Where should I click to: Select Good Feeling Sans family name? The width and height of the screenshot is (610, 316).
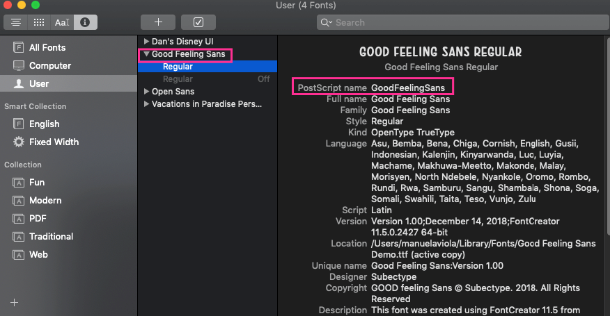188,54
